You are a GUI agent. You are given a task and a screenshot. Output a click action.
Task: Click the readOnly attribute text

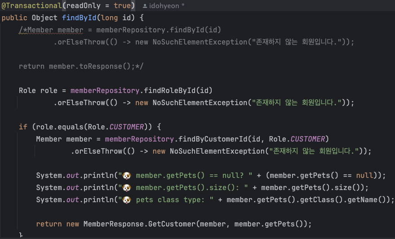pyautogui.click(x=84, y=5)
